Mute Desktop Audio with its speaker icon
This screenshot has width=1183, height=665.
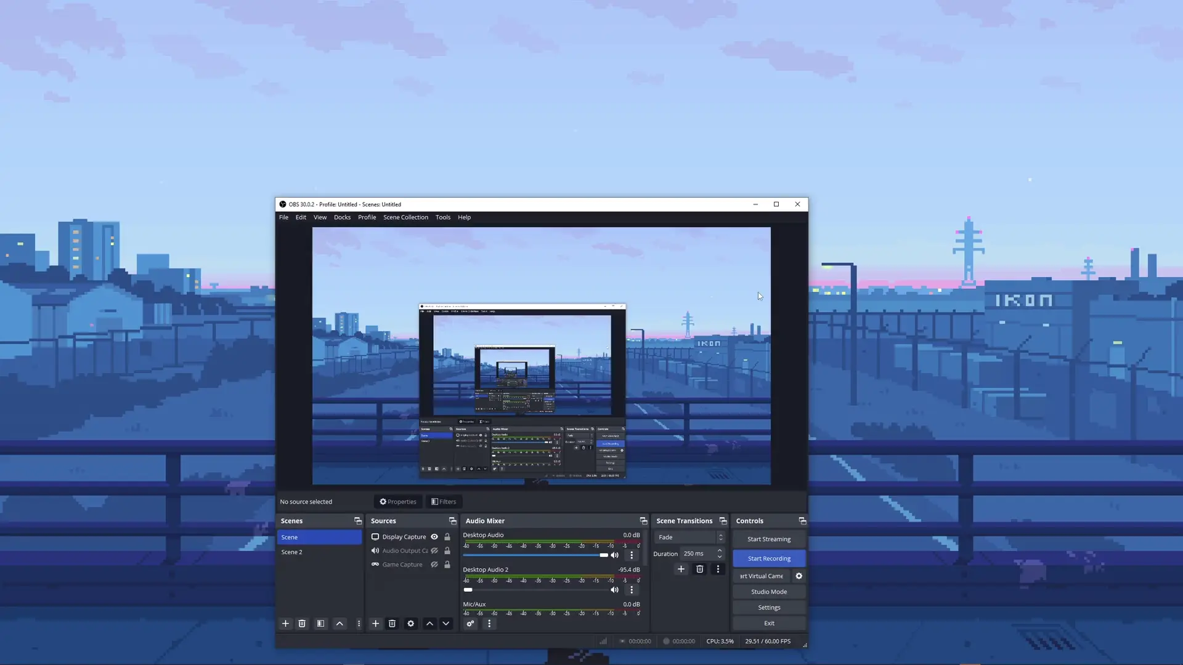pyautogui.click(x=614, y=555)
